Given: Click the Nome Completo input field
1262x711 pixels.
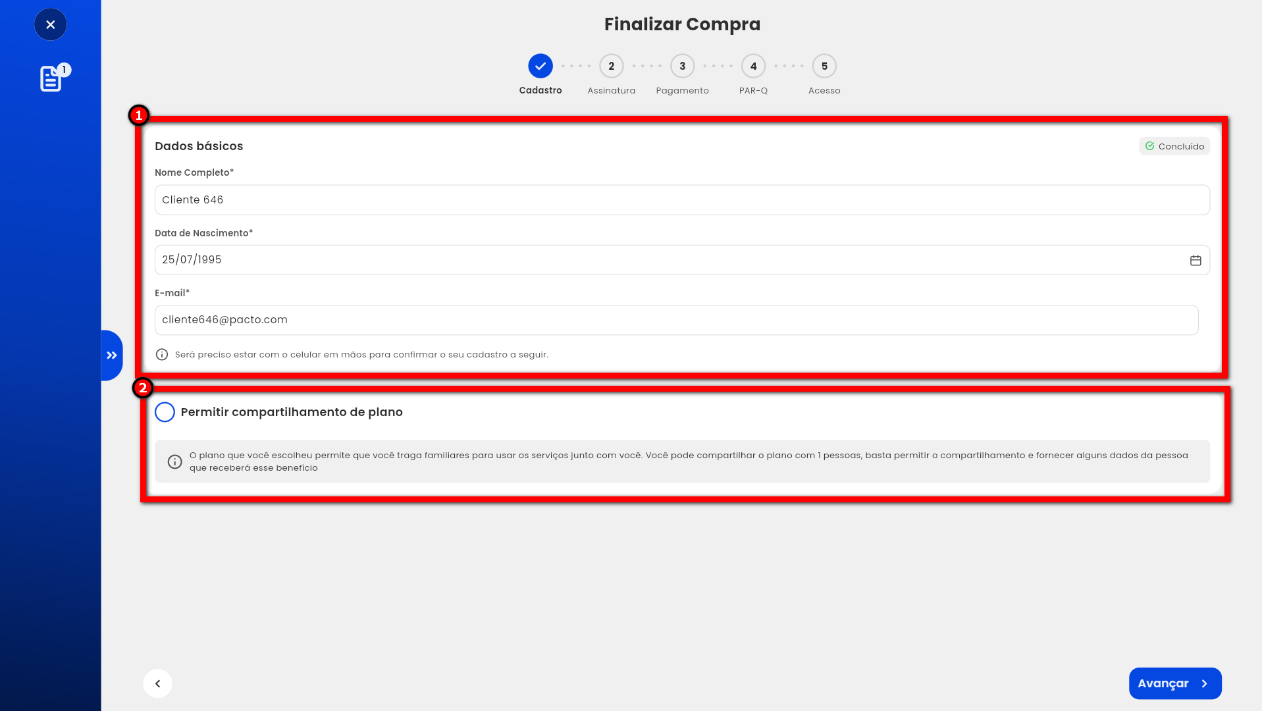Looking at the screenshot, I should tap(682, 199).
